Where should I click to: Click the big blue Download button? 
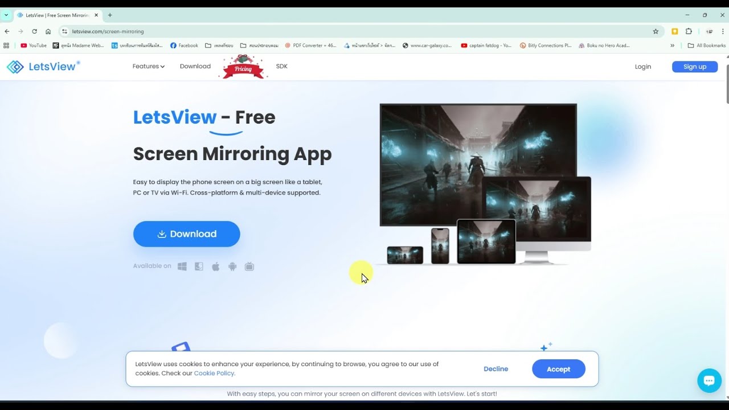pyautogui.click(x=187, y=234)
